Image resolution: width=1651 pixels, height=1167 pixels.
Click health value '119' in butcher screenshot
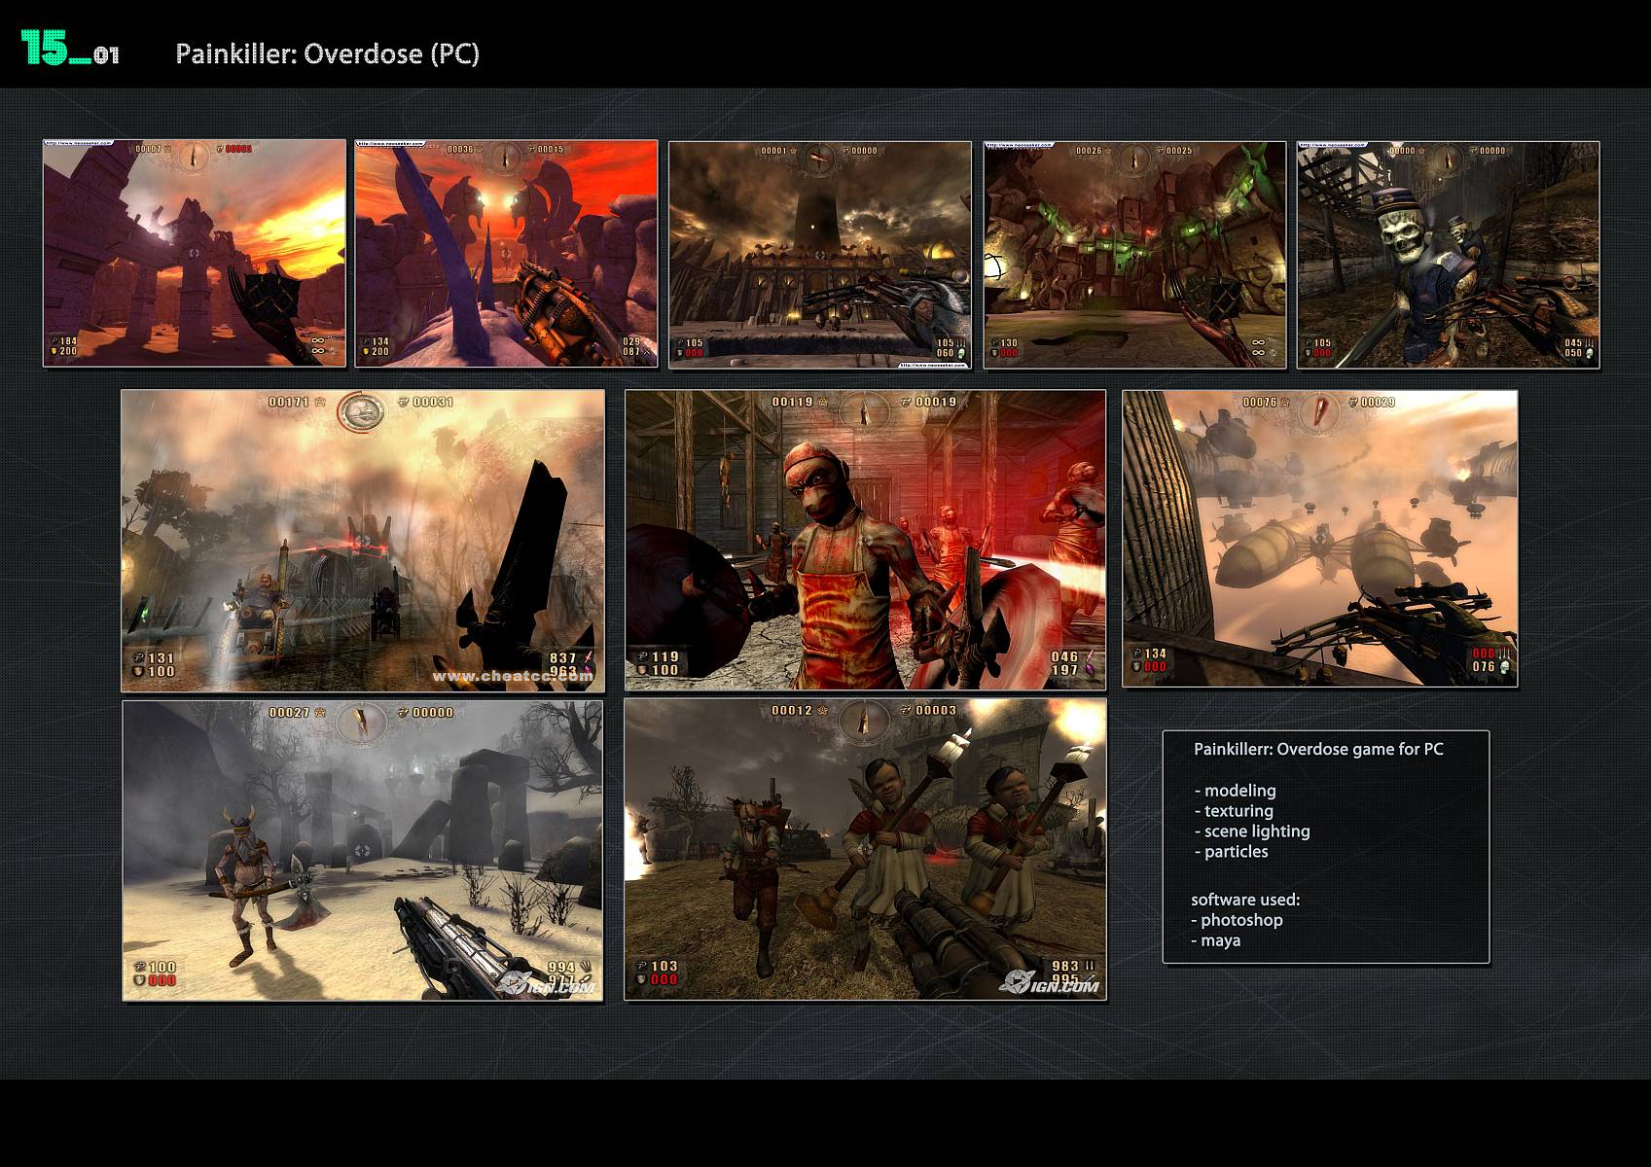[664, 656]
